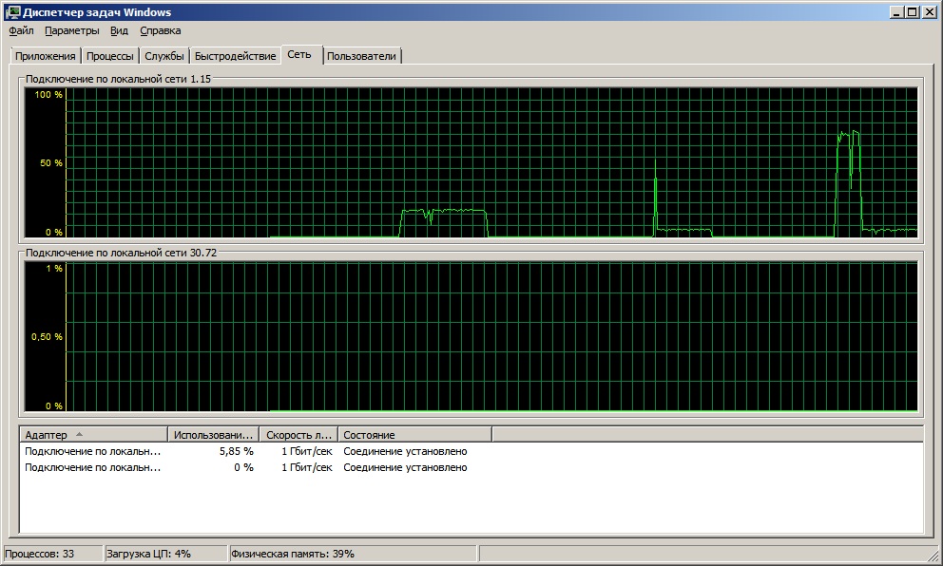Open the Справка menu
The height and width of the screenshot is (566, 943).
point(160,30)
